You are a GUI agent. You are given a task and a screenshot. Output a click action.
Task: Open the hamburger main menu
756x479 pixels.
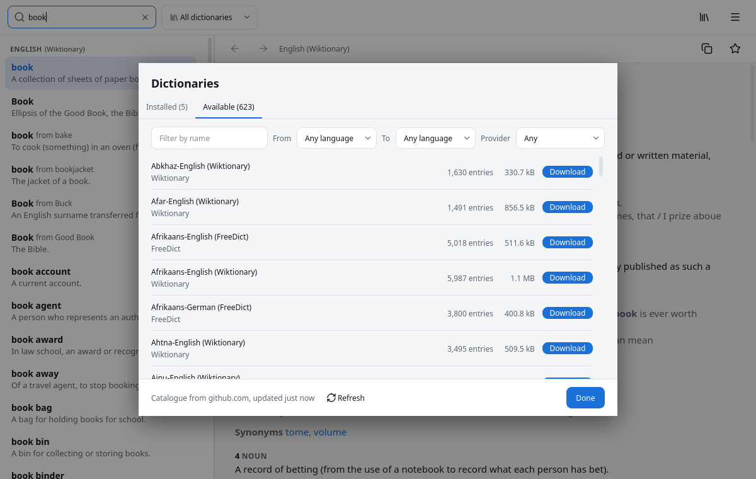point(735,18)
